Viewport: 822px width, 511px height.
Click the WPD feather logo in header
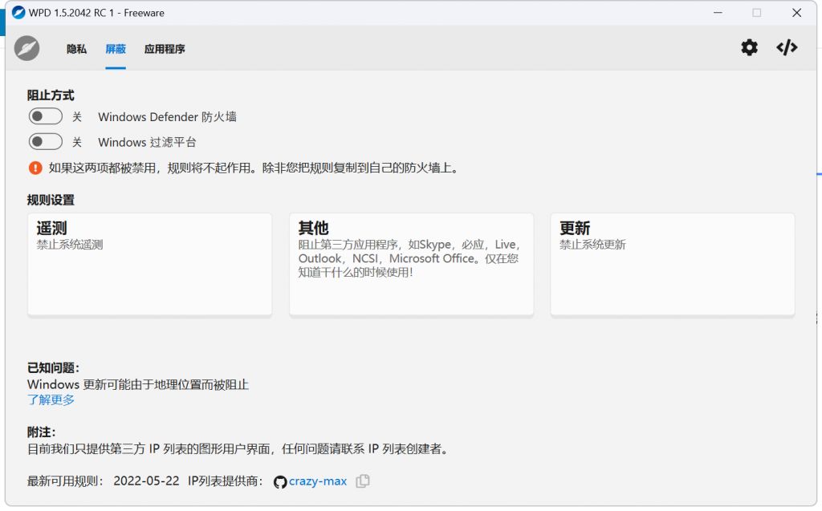pos(27,48)
